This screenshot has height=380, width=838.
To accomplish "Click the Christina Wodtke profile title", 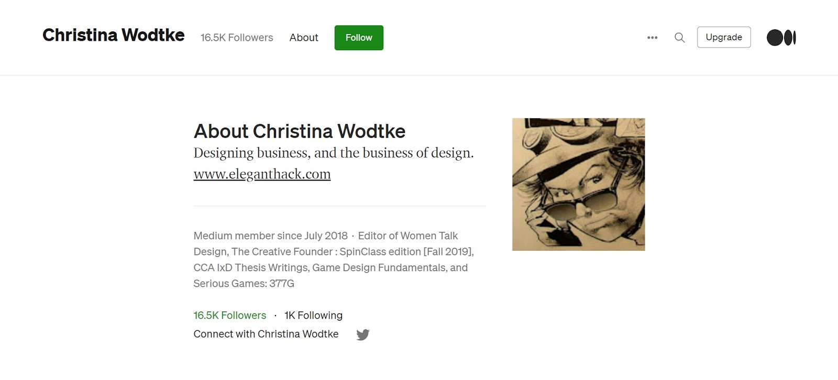I will click(113, 35).
